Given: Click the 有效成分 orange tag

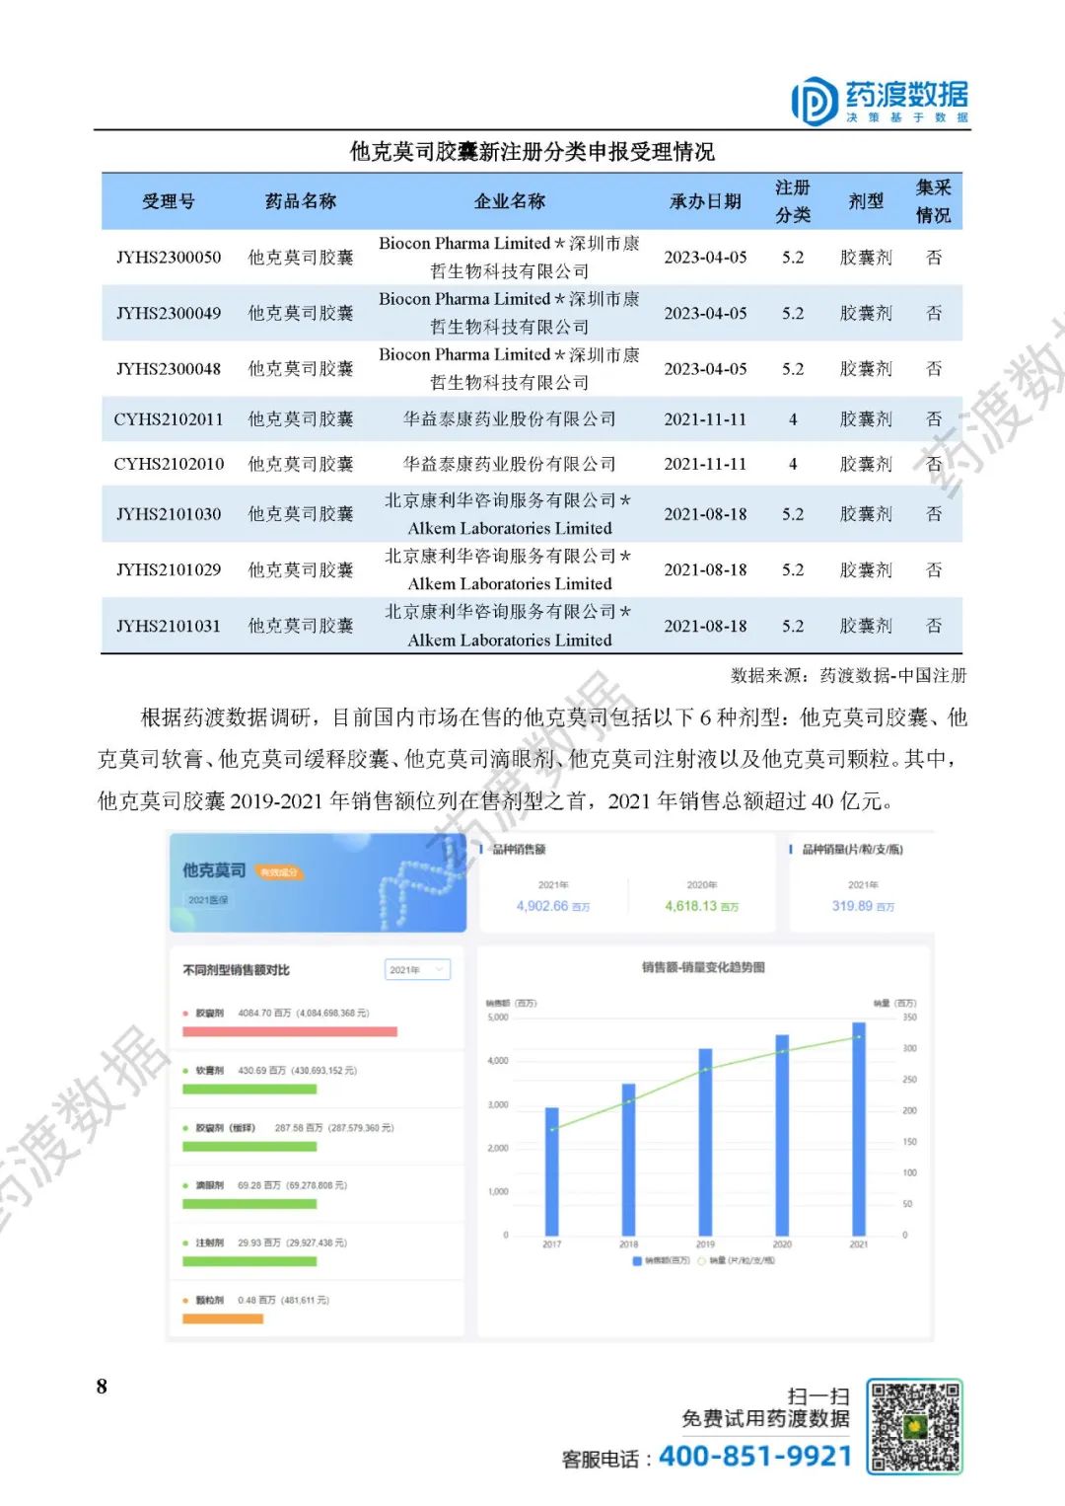Looking at the screenshot, I should pyautogui.click(x=278, y=872).
